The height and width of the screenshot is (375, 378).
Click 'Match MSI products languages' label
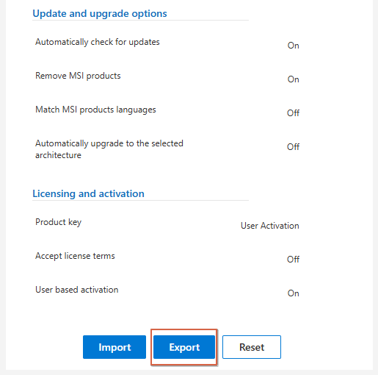[95, 110]
